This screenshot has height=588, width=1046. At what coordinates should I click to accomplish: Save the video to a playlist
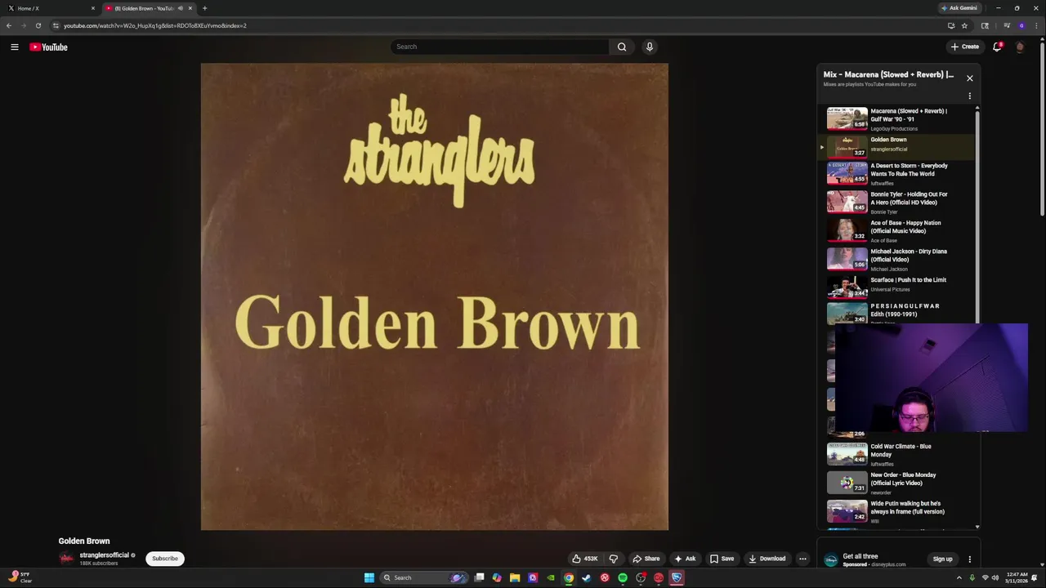722,559
